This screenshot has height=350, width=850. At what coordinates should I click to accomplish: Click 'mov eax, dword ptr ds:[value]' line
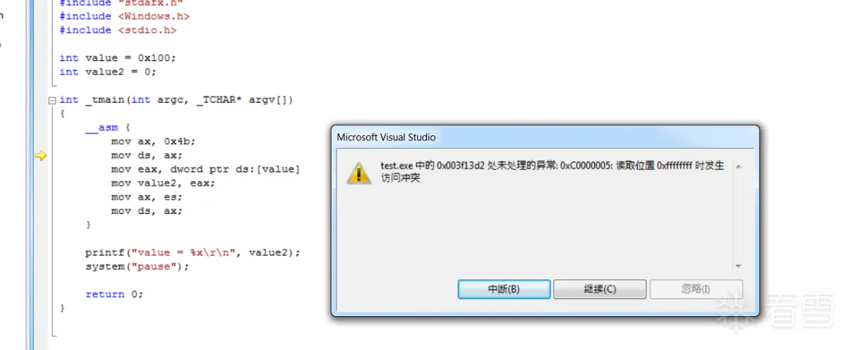click(205, 169)
